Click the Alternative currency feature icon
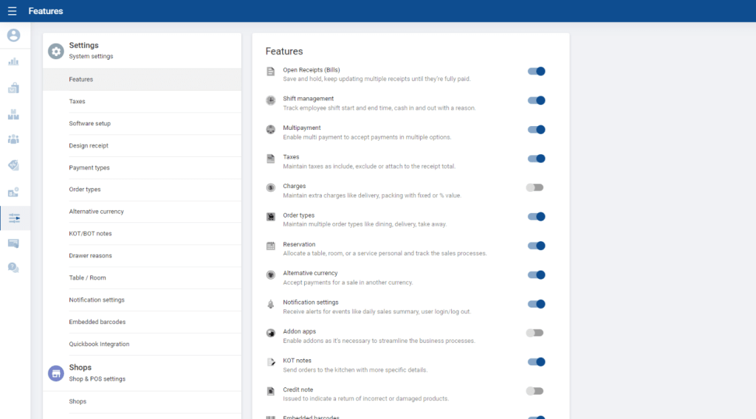Screen dimensions: 756x419 click(x=270, y=275)
